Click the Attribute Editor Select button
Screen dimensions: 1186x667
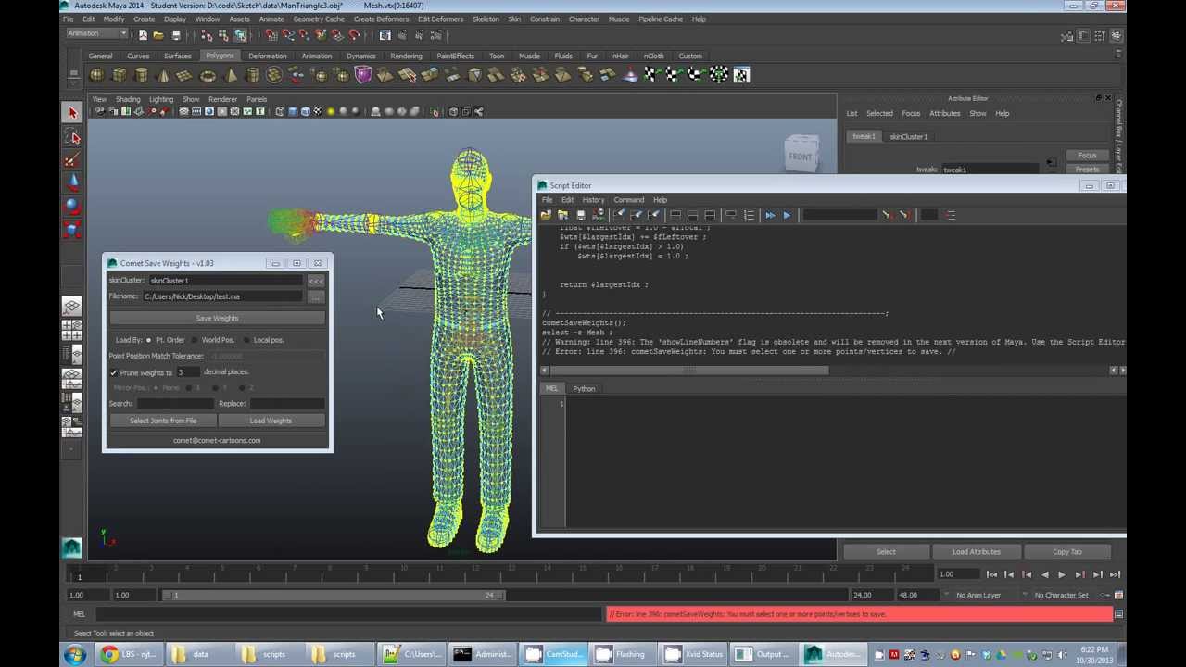click(x=886, y=552)
